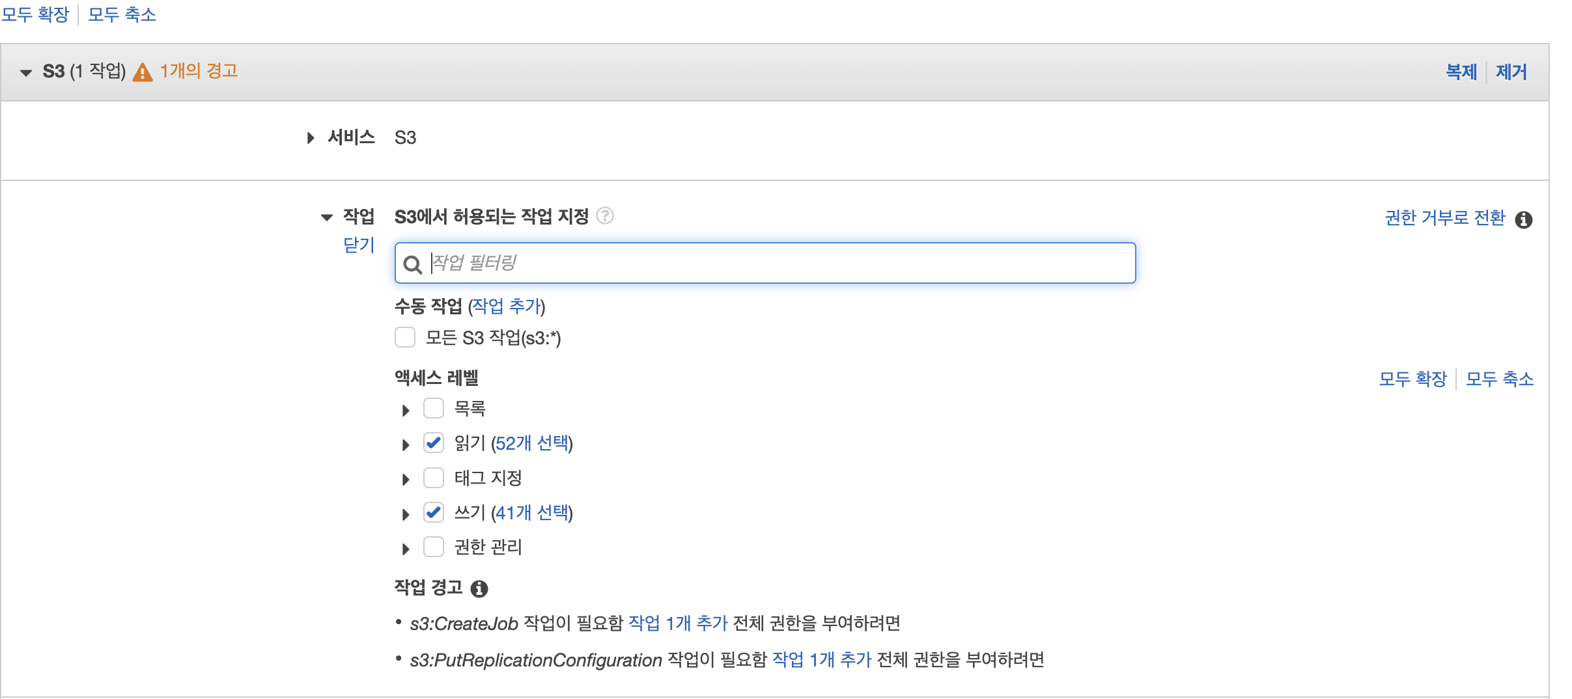
Task: Click the 작업 추가 link
Action: pos(507,306)
